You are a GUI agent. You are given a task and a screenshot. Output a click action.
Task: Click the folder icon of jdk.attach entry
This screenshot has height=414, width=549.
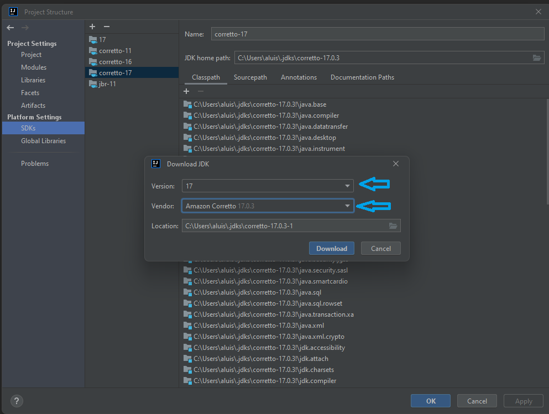tap(187, 359)
